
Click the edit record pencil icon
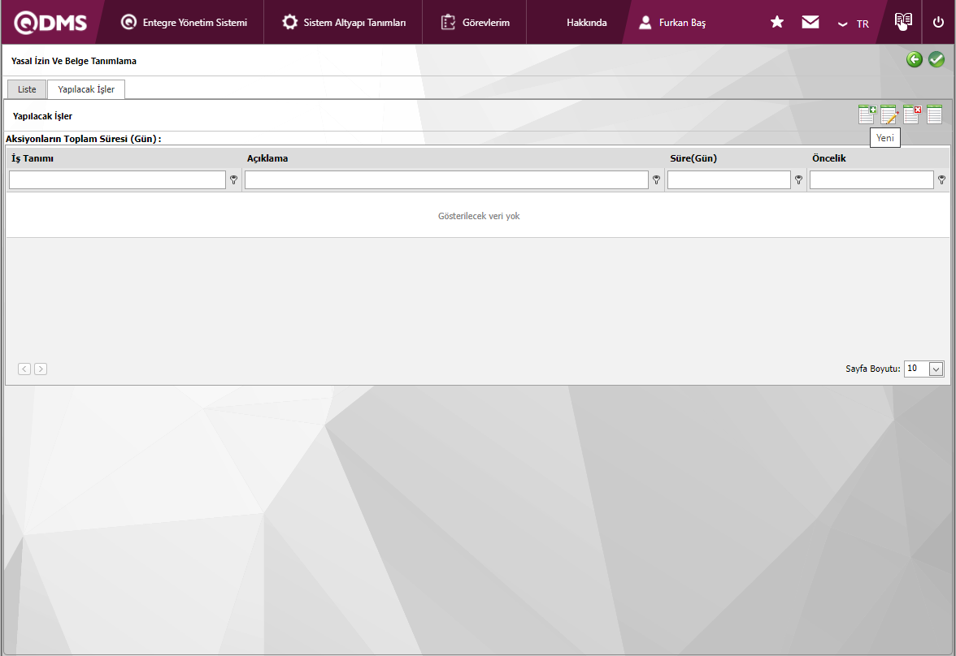click(889, 115)
